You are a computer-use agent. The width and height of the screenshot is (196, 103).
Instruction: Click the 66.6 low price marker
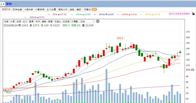point(8,92)
